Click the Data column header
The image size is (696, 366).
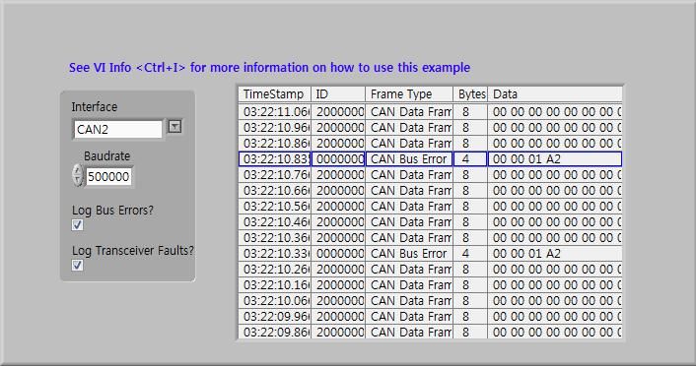pos(555,94)
